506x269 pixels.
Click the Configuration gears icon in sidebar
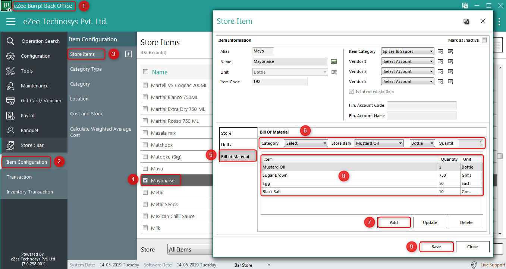10,56
